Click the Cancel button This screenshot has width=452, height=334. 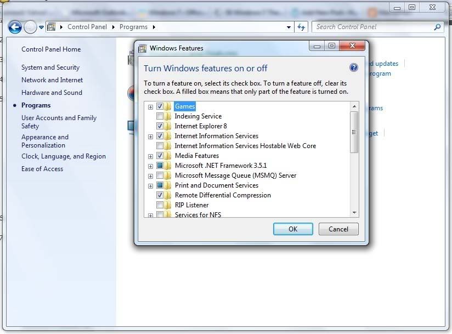coord(338,229)
